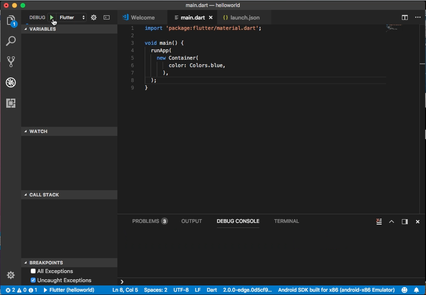Screen dimensions: 426x295
Task: Open the PROBLEMS panel tab
Action: 150,221
